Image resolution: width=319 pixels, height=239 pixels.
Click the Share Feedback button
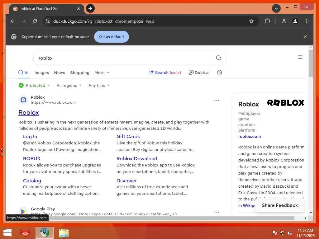point(280,205)
